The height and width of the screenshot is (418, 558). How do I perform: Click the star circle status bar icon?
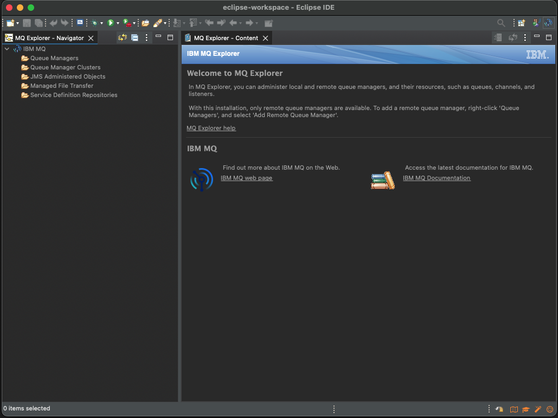click(x=550, y=409)
